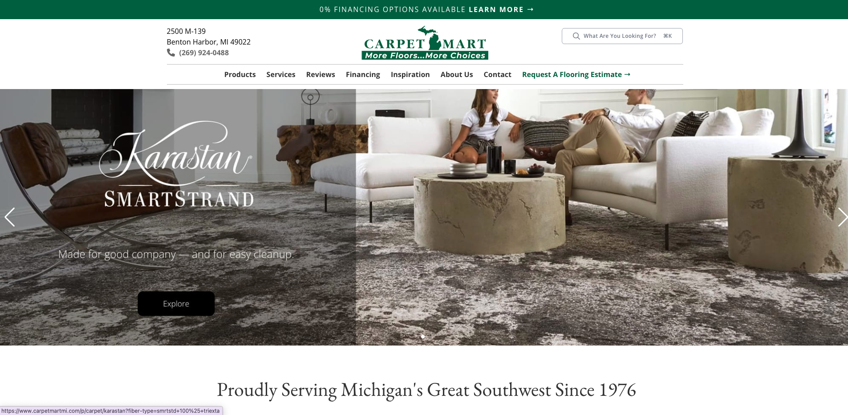
Task: Expand the Inspiration menu
Action: (410, 74)
